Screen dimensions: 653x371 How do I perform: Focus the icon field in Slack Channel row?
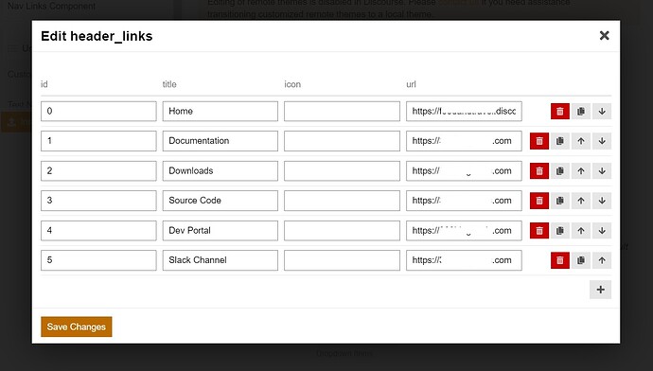coord(342,260)
